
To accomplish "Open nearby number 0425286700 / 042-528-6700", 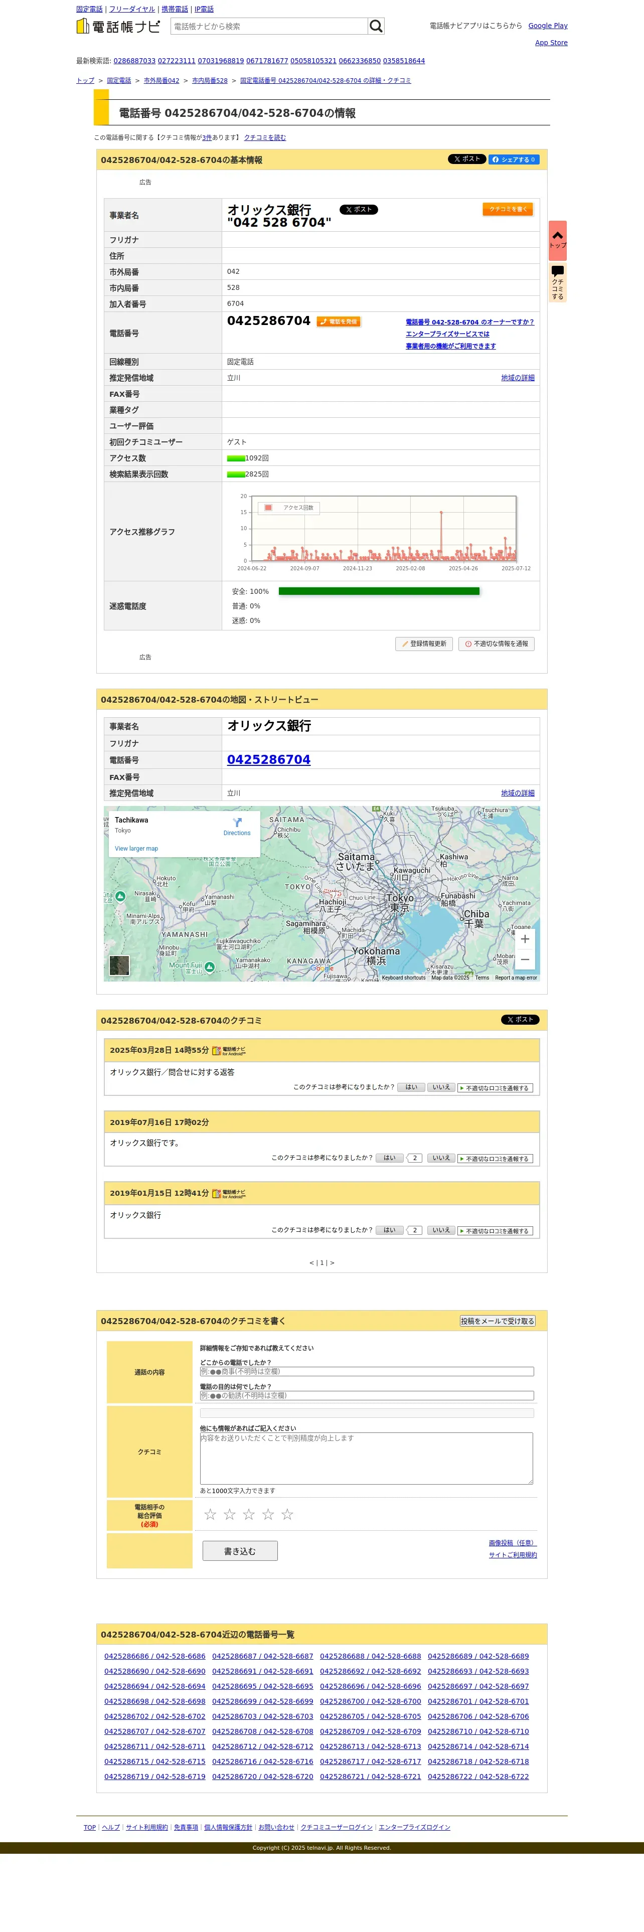I will [370, 1701].
